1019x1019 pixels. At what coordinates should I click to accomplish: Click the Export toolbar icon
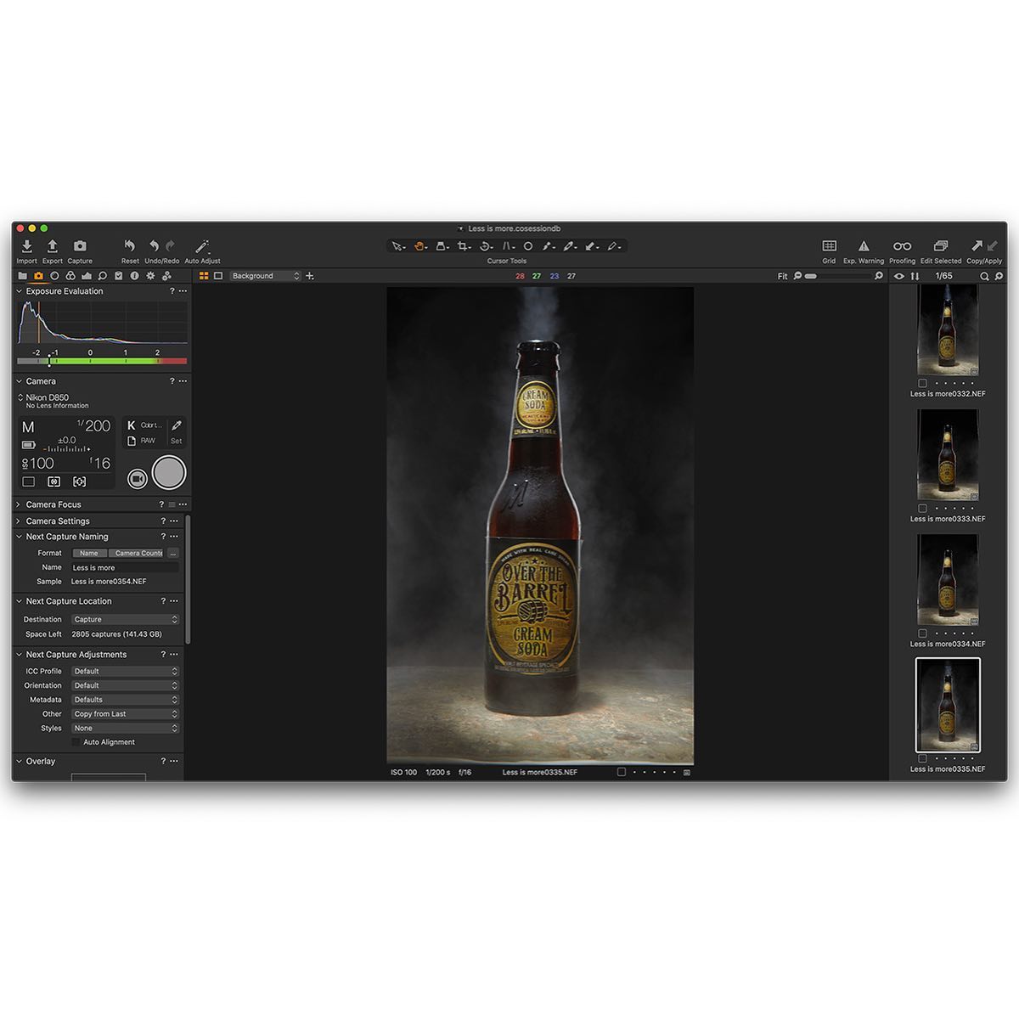point(52,246)
